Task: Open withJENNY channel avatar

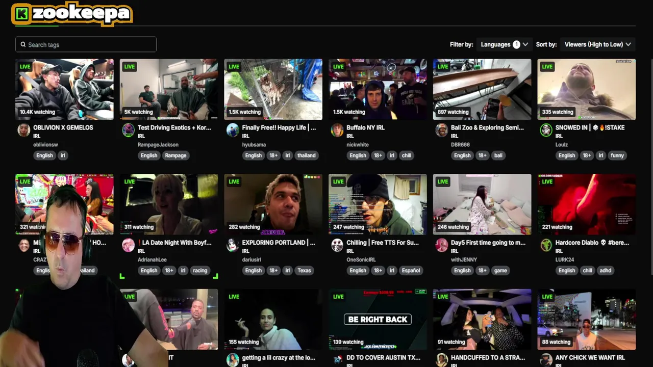Action: (441, 245)
